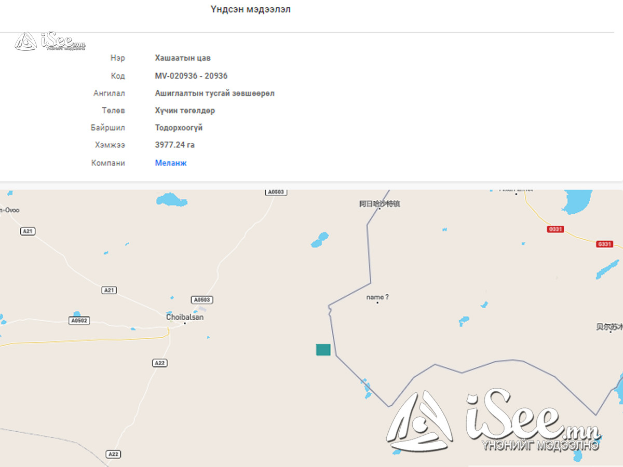The width and height of the screenshot is (623, 467).
Task: Select the code 'MV-020936 - 20936'
Action: [191, 76]
